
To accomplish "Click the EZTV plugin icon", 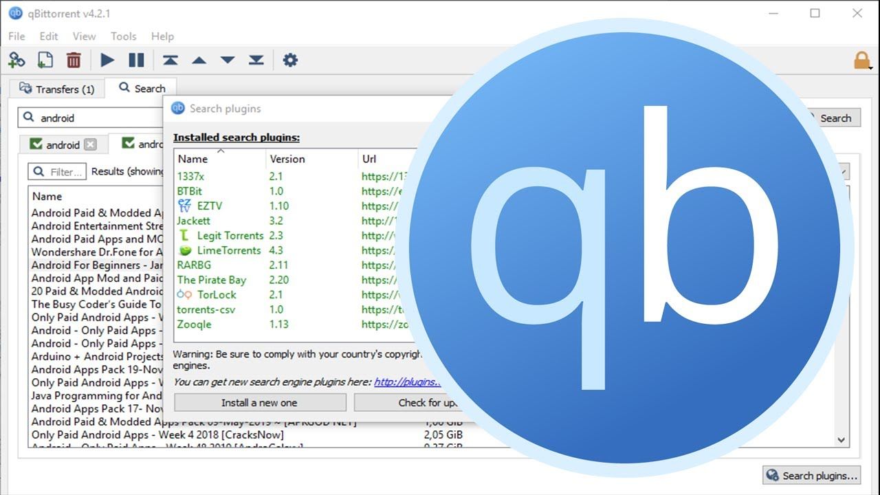I will 184,206.
